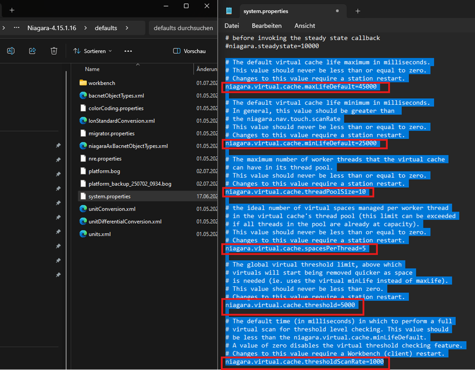Click line niagara.virtual.cache.minLifeDefault=25000

click(x=301, y=143)
